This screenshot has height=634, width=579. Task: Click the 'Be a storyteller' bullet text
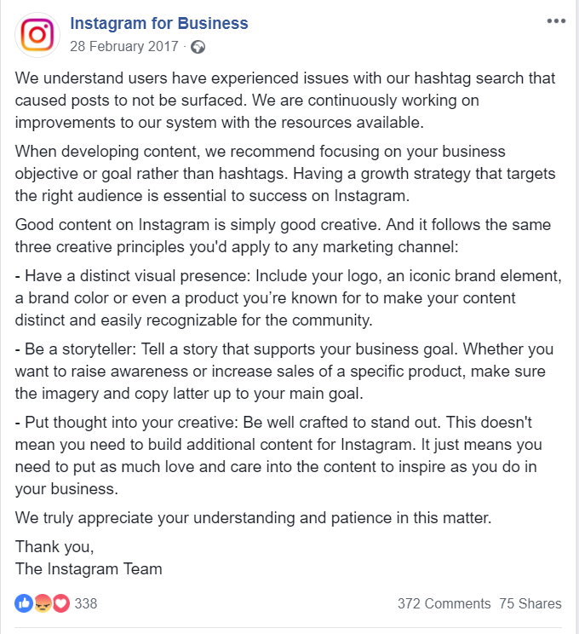[x=281, y=372]
